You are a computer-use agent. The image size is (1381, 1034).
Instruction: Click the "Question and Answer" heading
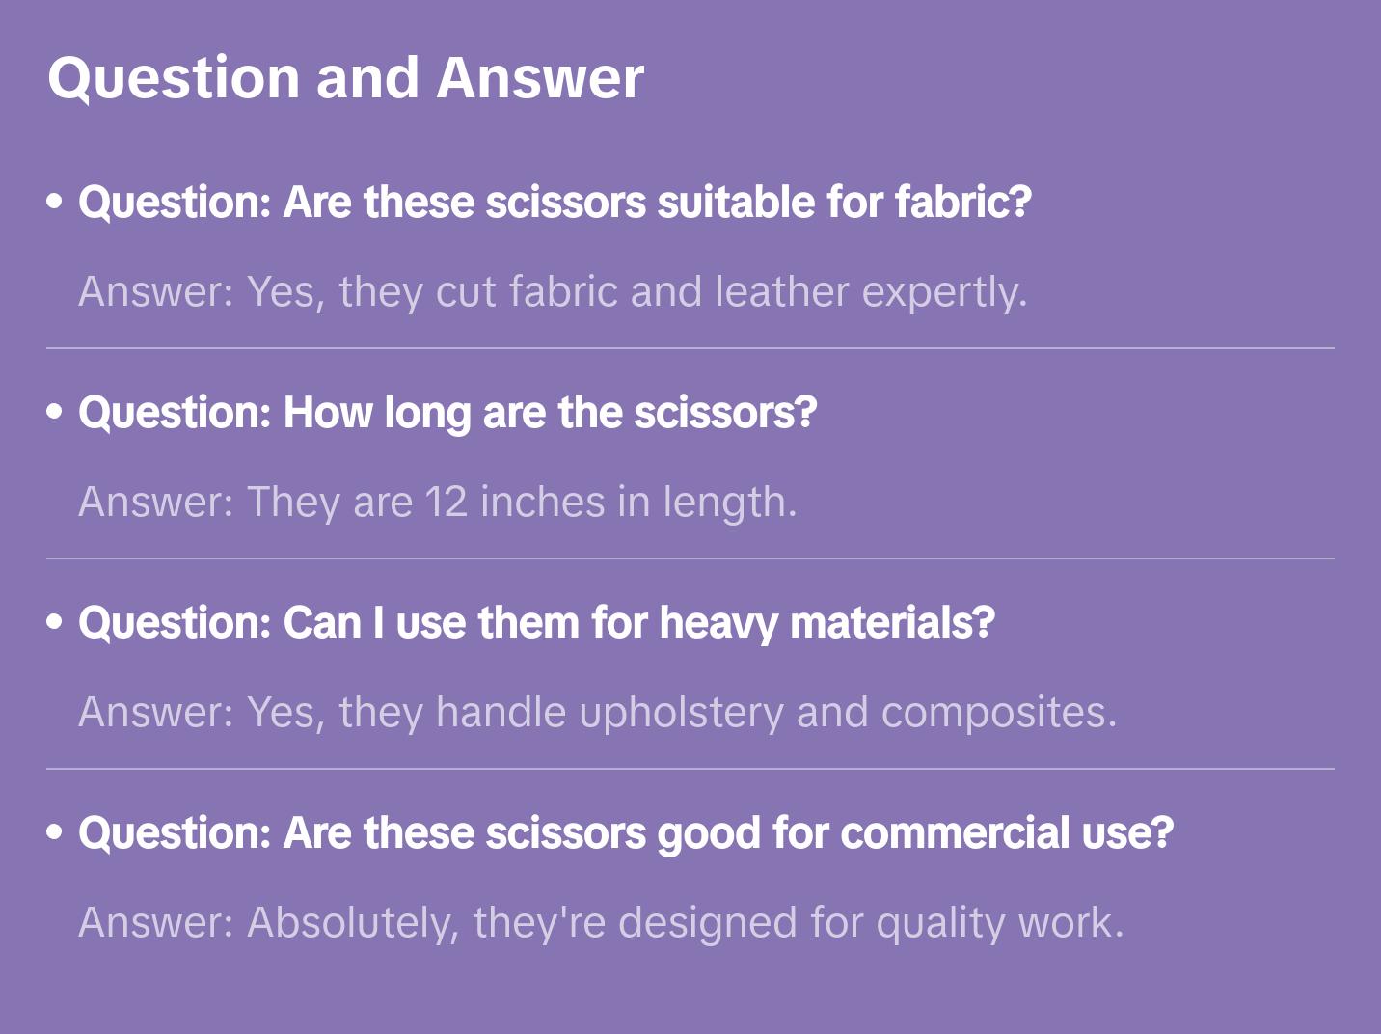(x=345, y=77)
